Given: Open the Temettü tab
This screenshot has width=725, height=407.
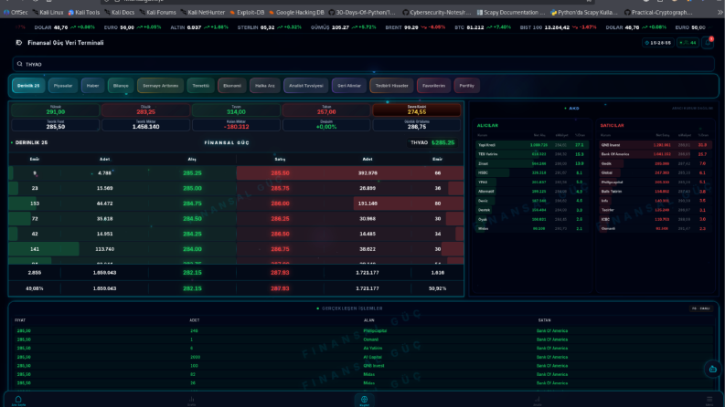Looking at the screenshot, I should pos(200,86).
